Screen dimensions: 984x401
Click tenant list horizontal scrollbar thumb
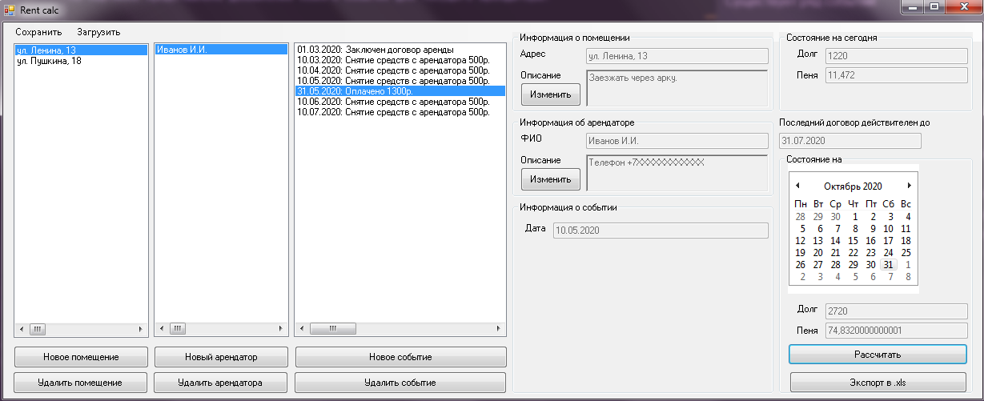178,329
